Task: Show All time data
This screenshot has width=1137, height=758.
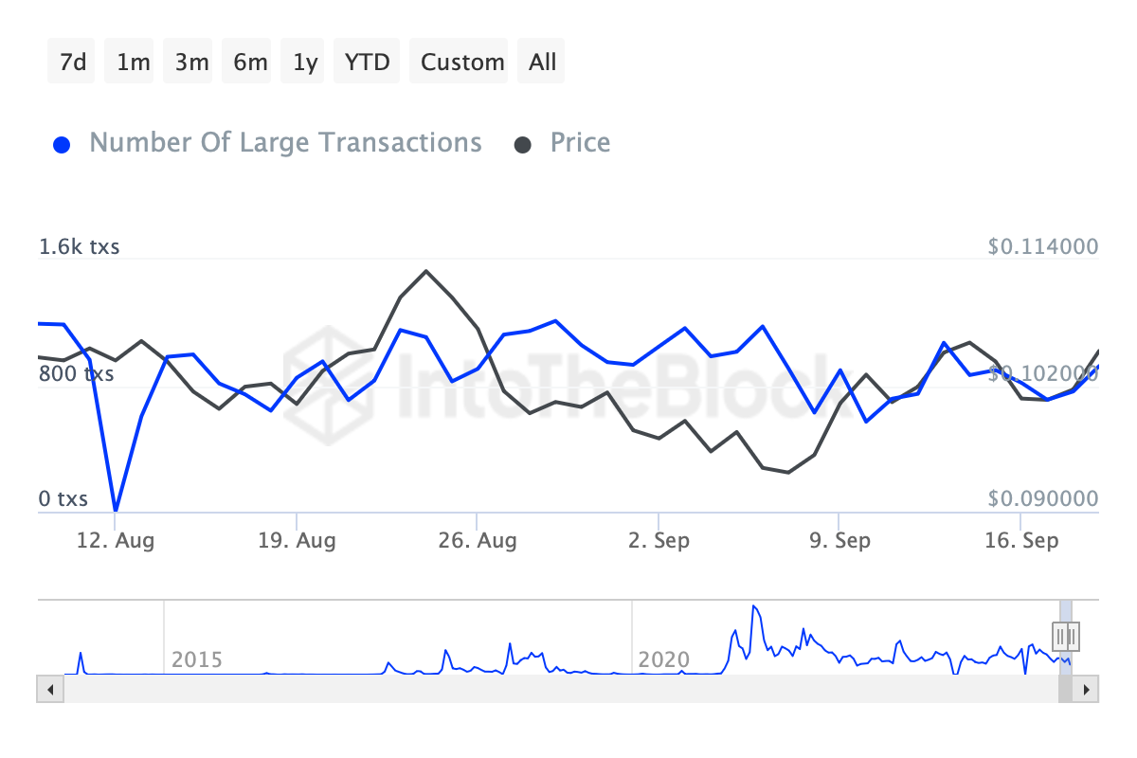Action: point(543,62)
